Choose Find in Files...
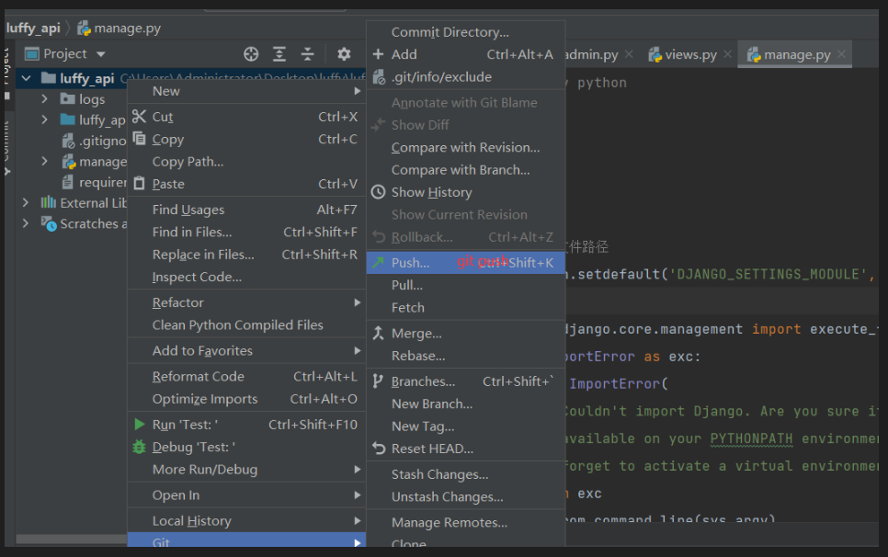Viewport: 888px width, 557px height. tap(247, 232)
